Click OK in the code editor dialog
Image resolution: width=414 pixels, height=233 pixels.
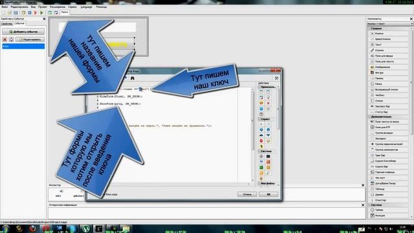point(268,194)
